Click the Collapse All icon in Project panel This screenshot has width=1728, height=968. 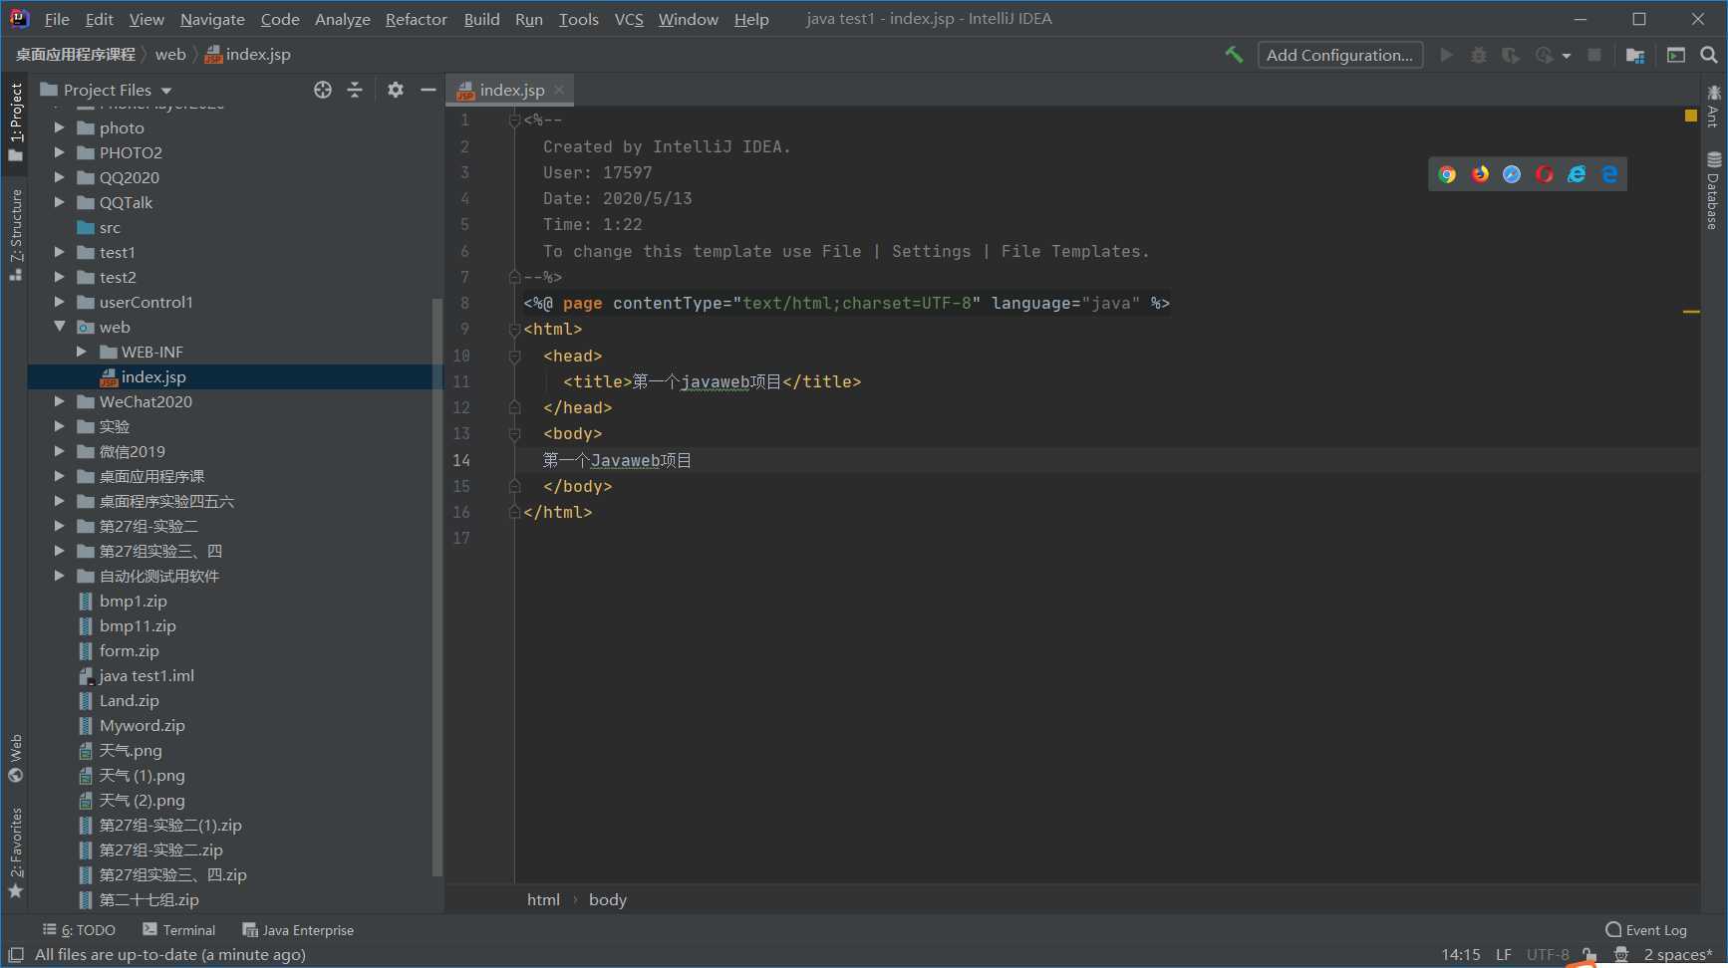tap(355, 90)
